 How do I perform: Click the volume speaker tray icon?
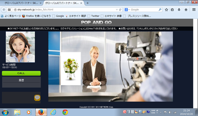[x=170, y=112]
